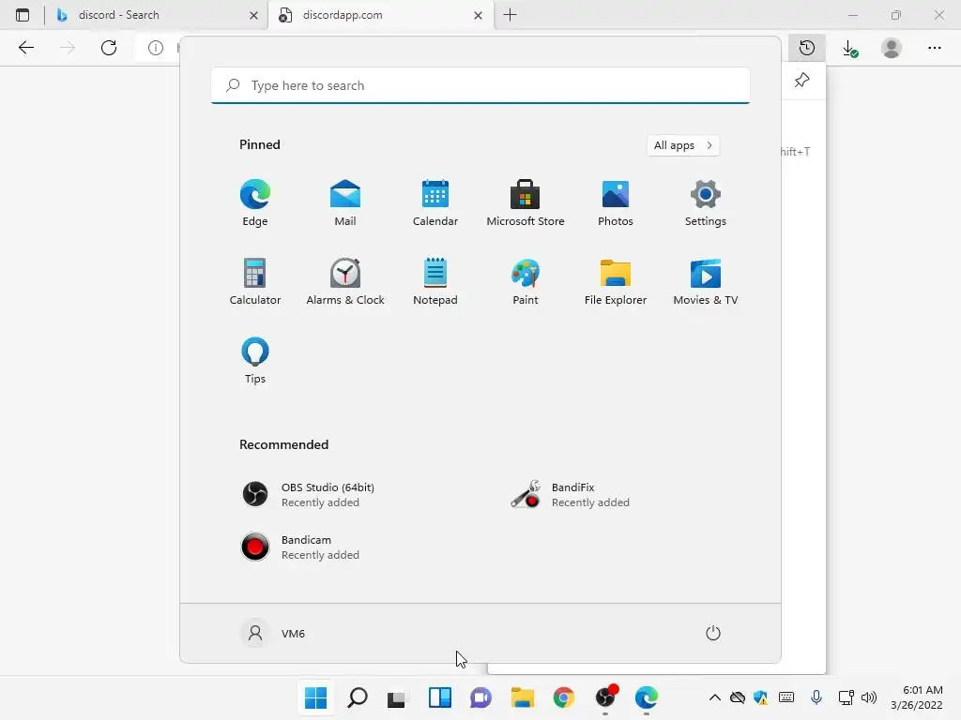Open Edge Settings and more menu
The width and height of the screenshot is (961, 720).
(x=934, y=48)
